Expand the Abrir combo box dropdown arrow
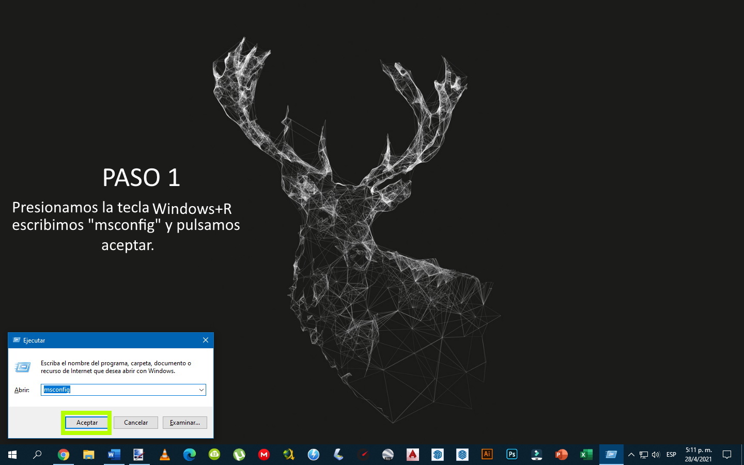744x465 pixels. pyautogui.click(x=201, y=390)
